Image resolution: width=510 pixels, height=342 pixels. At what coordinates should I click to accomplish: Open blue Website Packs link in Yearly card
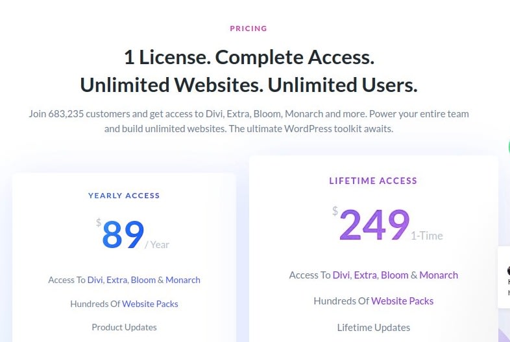tap(150, 304)
